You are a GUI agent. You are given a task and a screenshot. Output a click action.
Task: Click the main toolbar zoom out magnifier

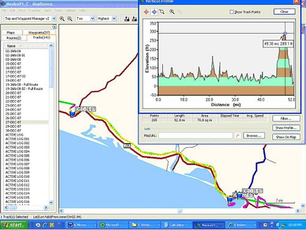click(x=70, y=19)
